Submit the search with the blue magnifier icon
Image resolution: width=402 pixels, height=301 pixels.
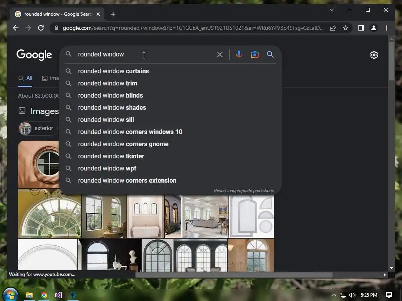pos(270,54)
